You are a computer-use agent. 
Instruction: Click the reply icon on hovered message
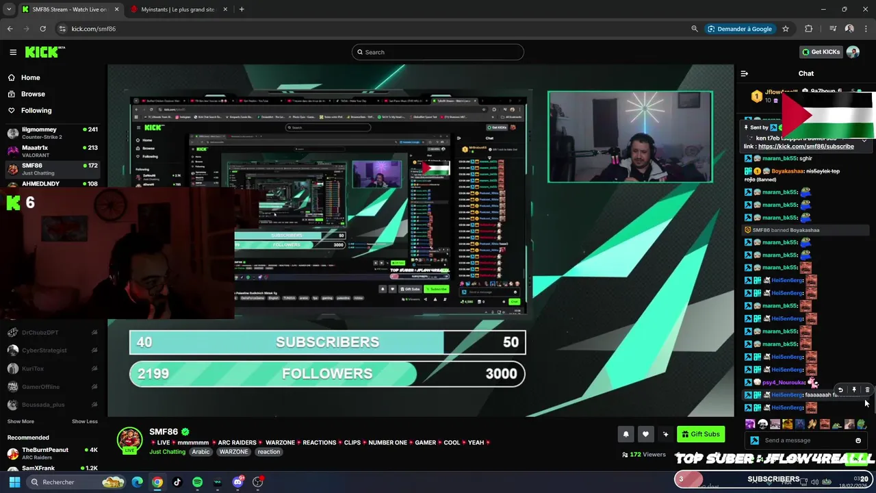[x=840, y=390]
